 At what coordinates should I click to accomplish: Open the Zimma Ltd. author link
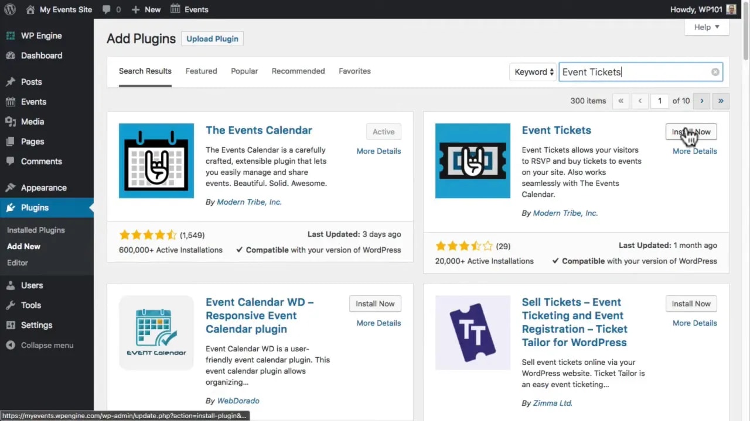tap(553, 403)
